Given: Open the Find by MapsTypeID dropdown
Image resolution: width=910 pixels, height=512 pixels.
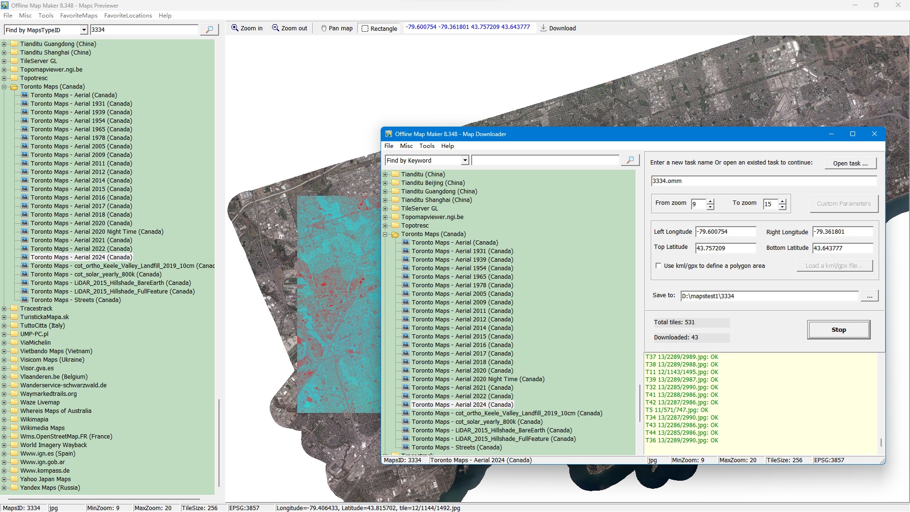Looking at the screenshot, I should pos(84,30).
